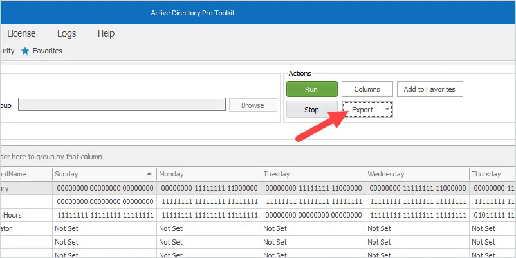Open the License menu

21,33
